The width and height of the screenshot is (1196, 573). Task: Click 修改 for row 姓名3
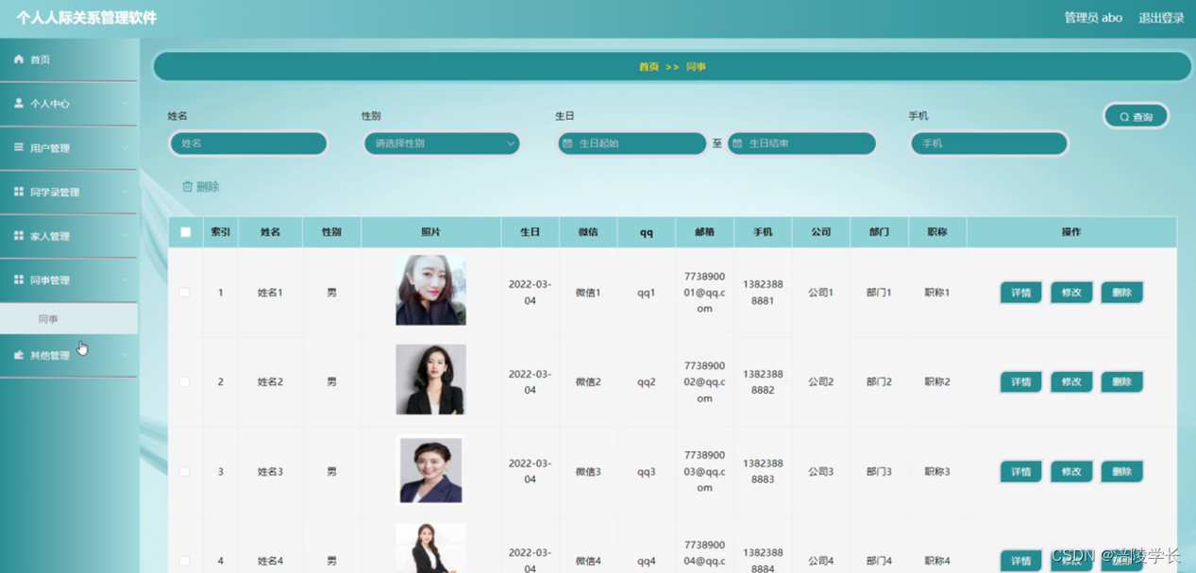pyautogui.click(x=1071, y=471)
